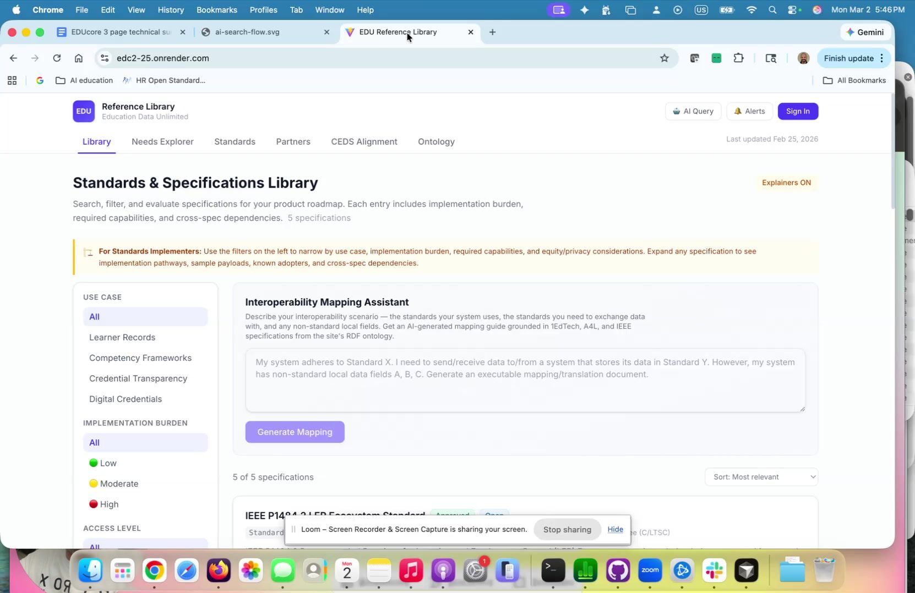
Task: Click the Sign In button
Action: [798, 111]
